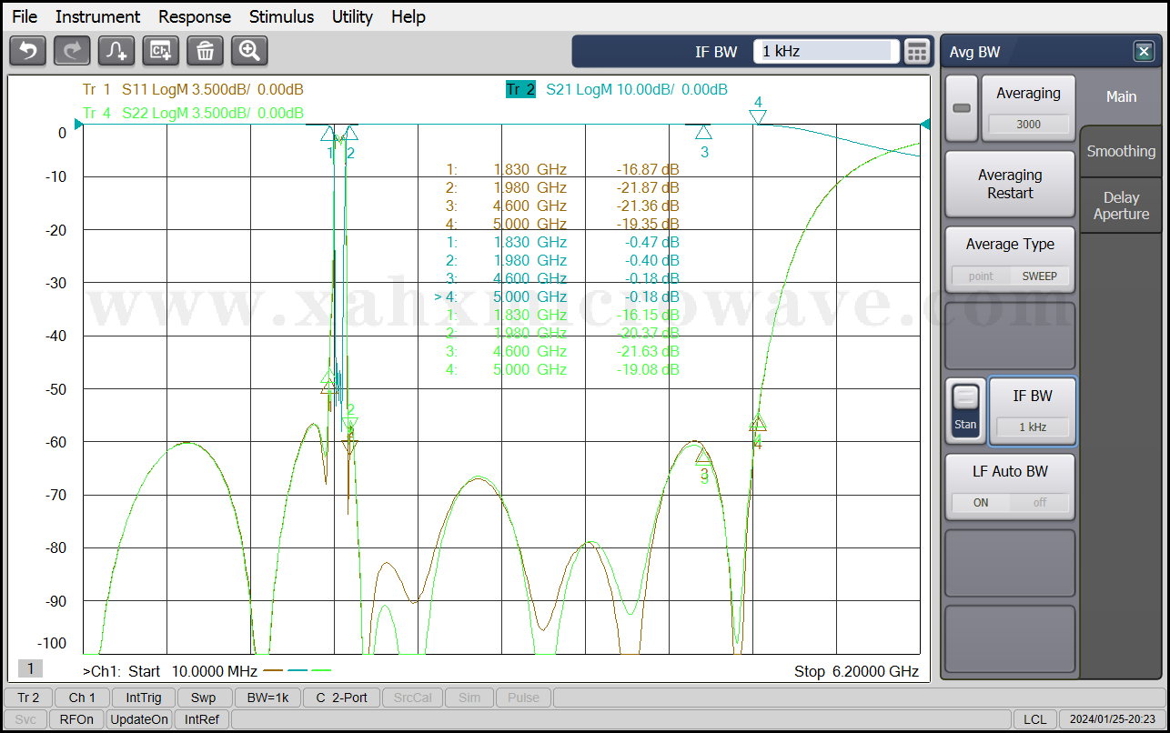Toggle the Averaging on/off switch
This screenshot has height=733, width=1170.
tap(962, 108)
